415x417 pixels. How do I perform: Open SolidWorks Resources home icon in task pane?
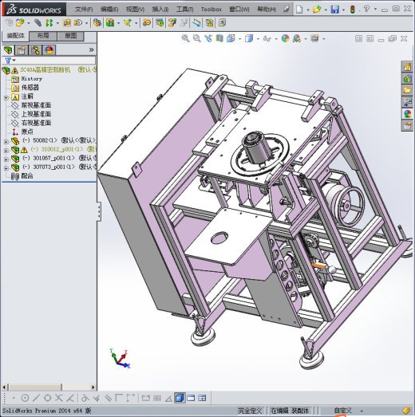[407, 67]
